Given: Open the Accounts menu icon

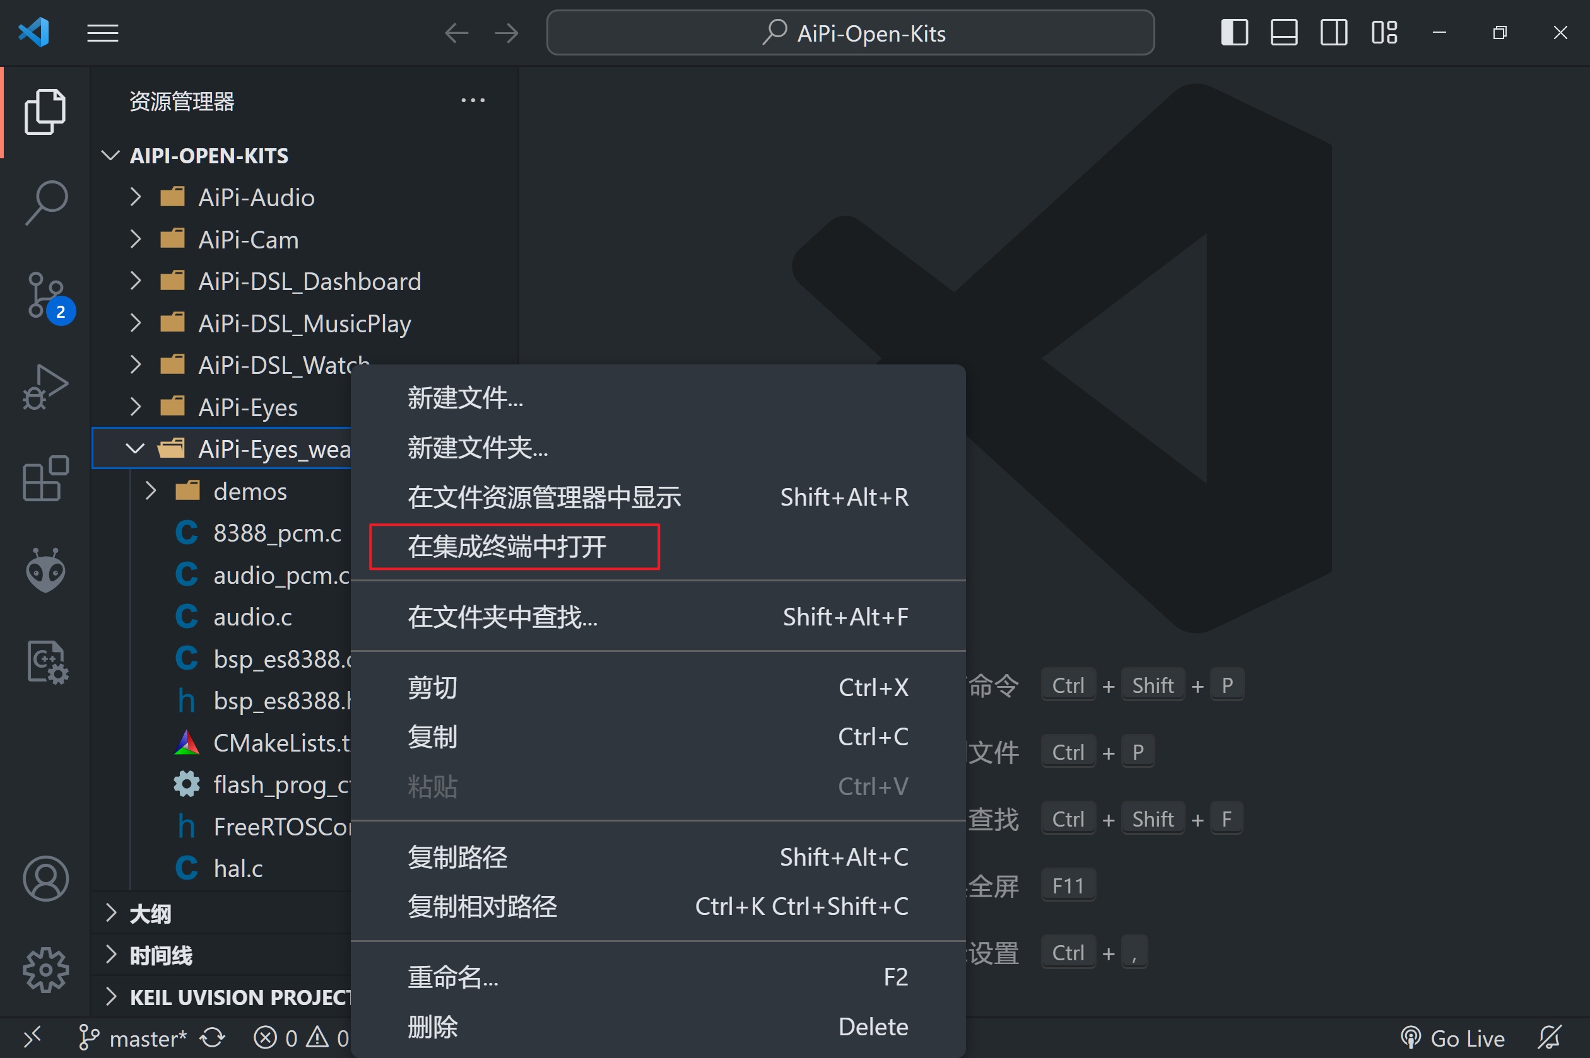Looking at the screenshot, I should coord(45,878).
